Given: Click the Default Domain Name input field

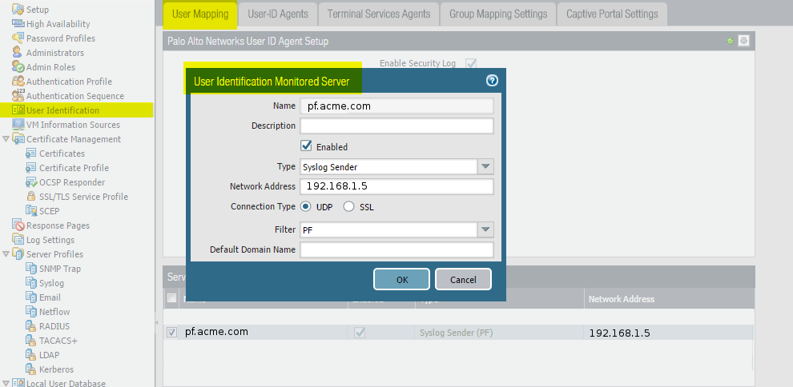Looking at the screenshot, I should click(396, 249).
